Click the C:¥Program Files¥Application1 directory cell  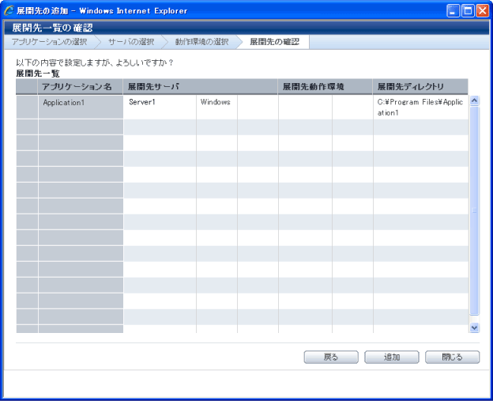(420, 107)
